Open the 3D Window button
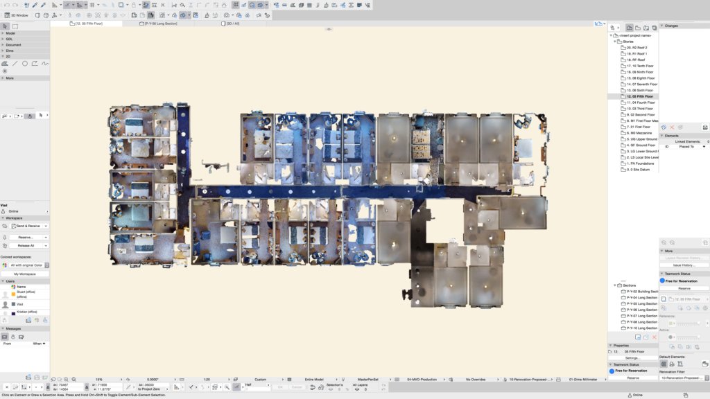Screen dimensions: 710x399 pos(16,15)
